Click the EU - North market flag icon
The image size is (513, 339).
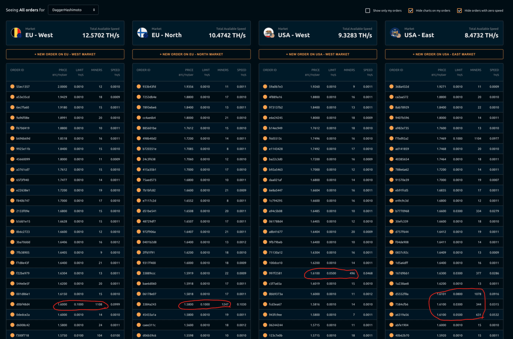(142, 33)
